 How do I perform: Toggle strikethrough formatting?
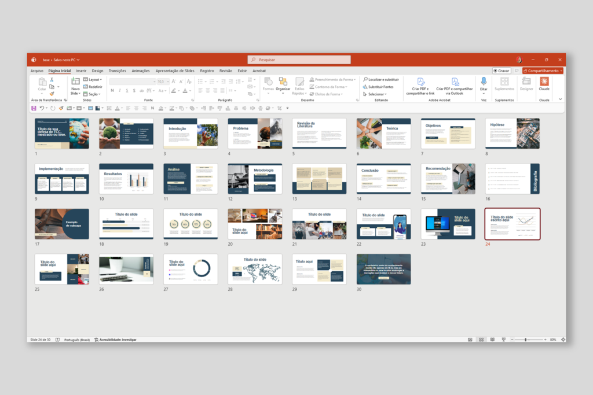142,91
